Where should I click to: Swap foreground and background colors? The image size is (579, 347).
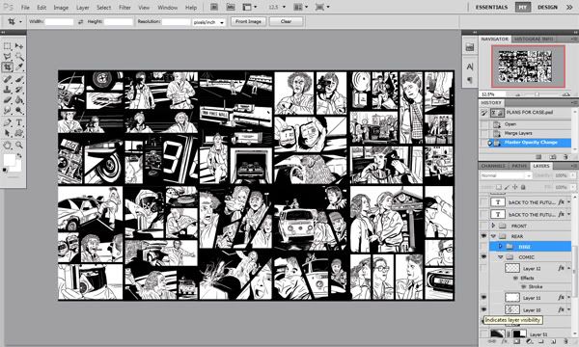coord(19,156)
